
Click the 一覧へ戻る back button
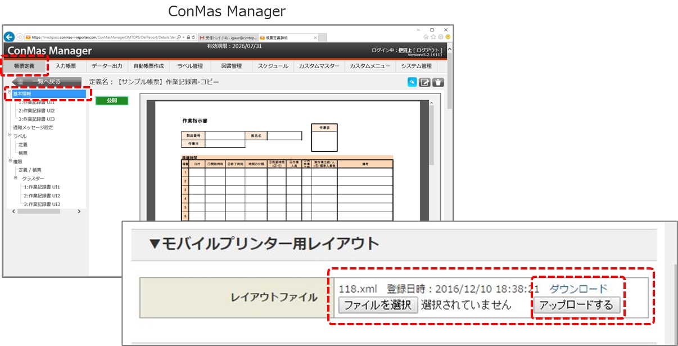[x=47, y=82]
